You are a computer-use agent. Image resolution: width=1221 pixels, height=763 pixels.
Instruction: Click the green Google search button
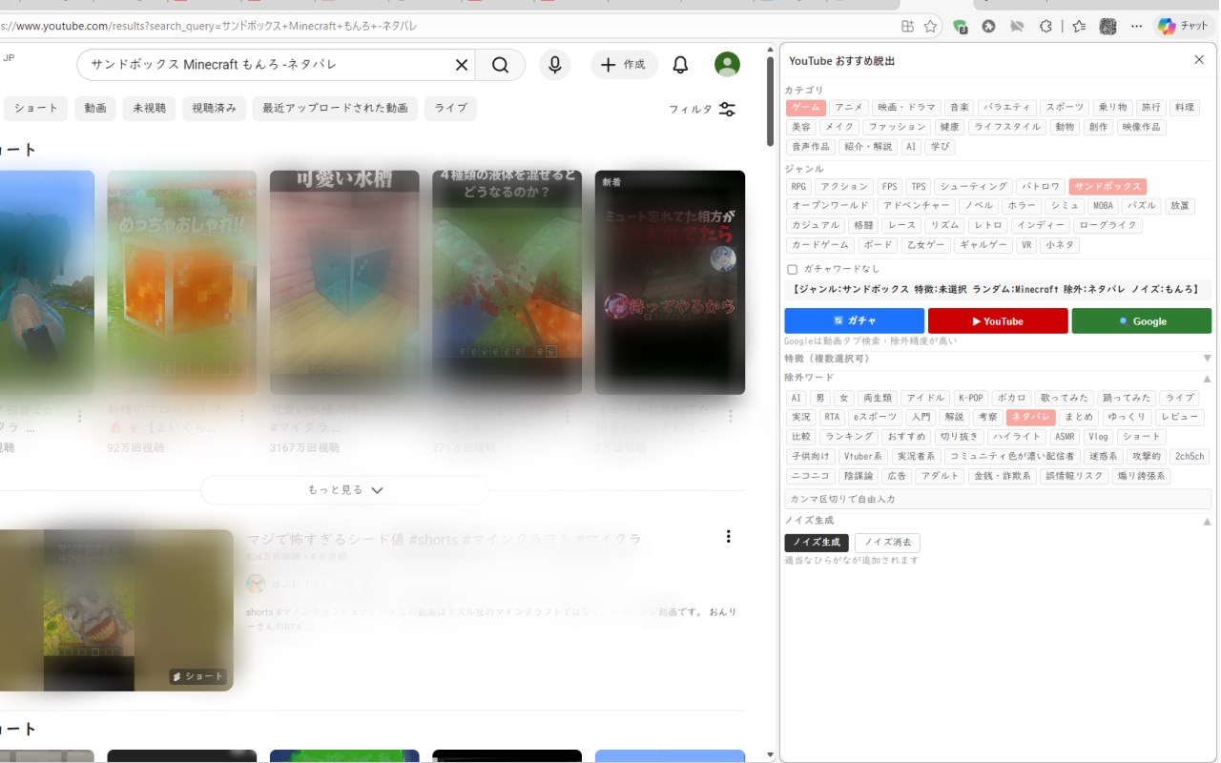[x=1142, y=321]
